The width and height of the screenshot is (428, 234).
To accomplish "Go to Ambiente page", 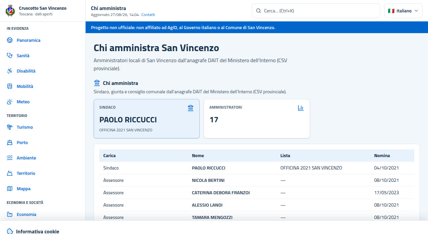I will point(42,158).
